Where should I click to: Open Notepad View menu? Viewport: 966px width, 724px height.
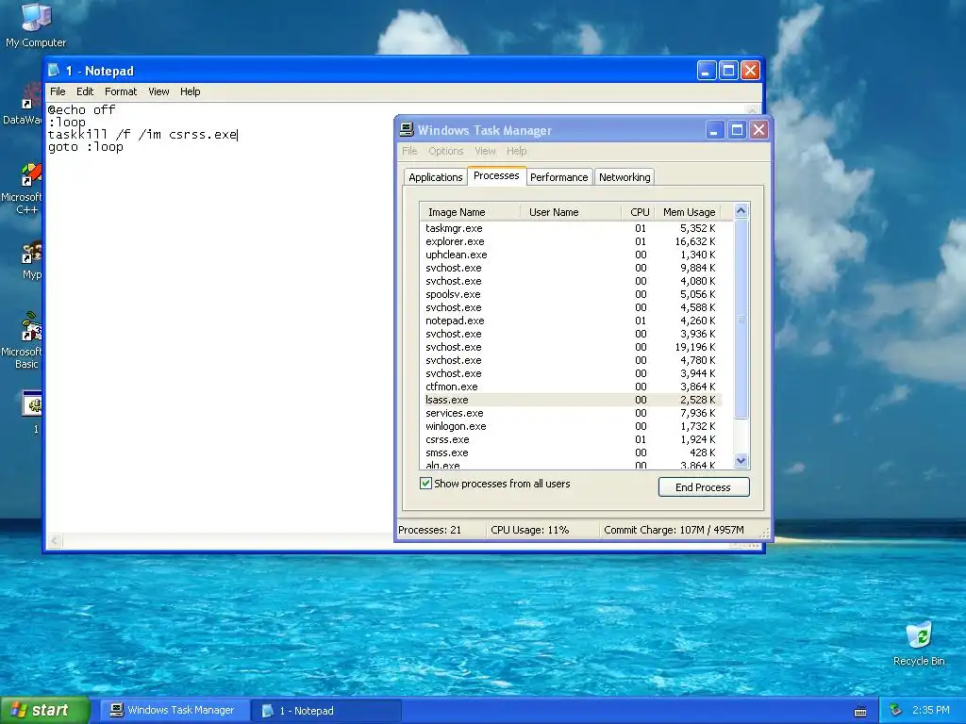(x=158, y=91)
